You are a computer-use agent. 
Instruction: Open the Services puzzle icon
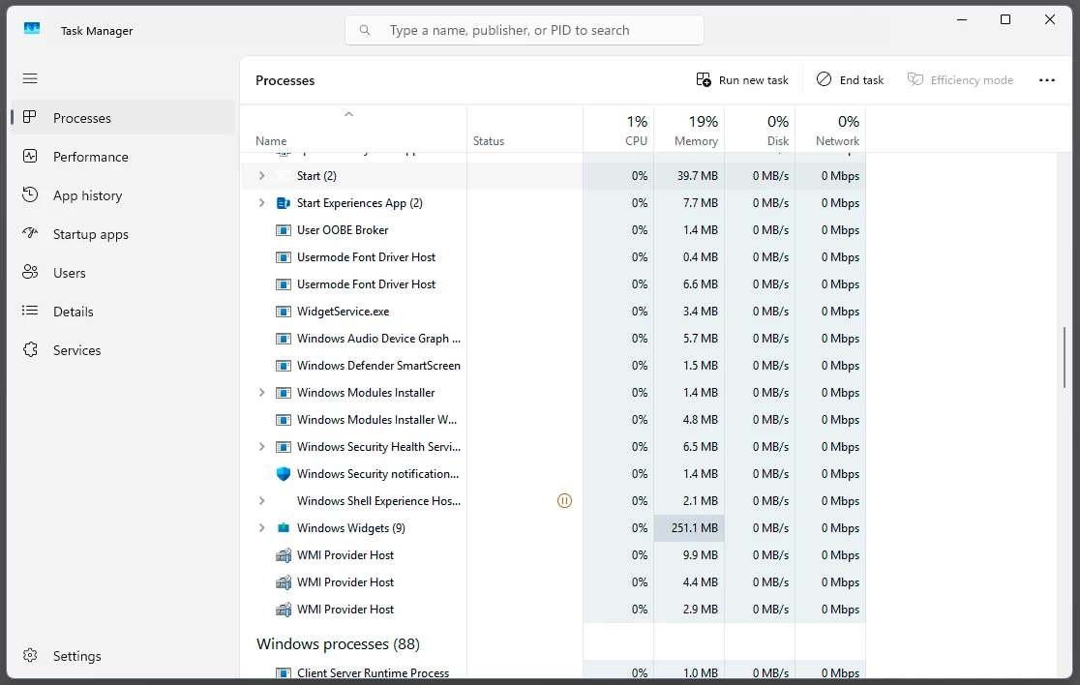(30, 349)
